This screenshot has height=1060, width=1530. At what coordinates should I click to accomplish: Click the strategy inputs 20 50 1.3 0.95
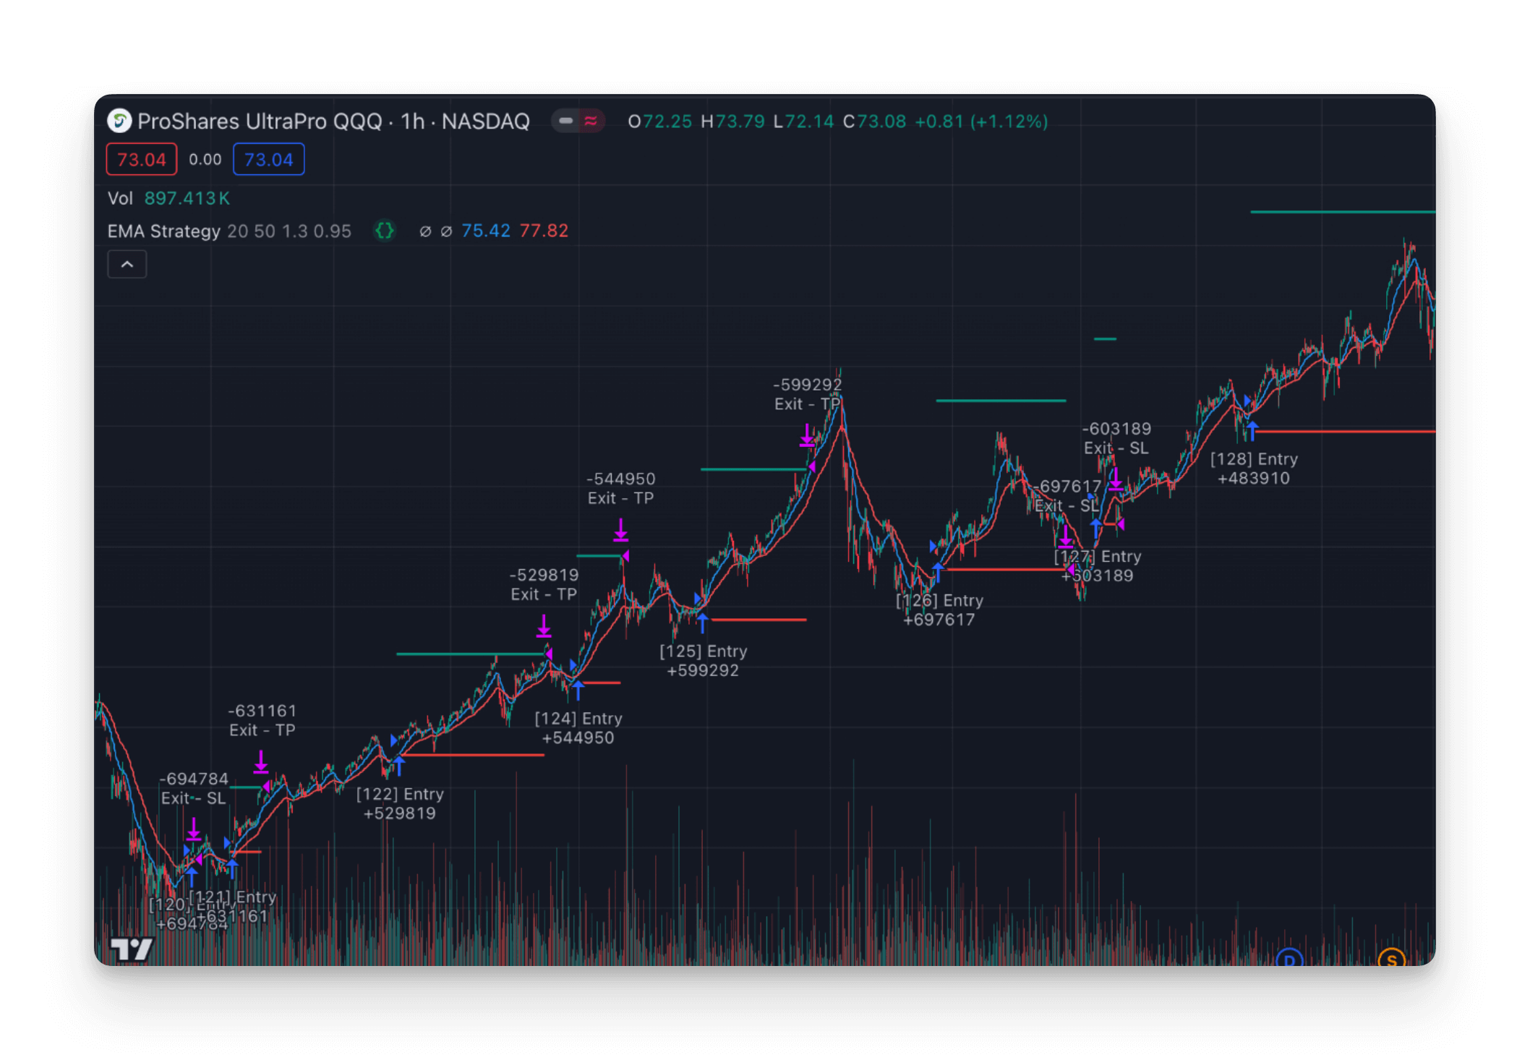pos(289,231)
